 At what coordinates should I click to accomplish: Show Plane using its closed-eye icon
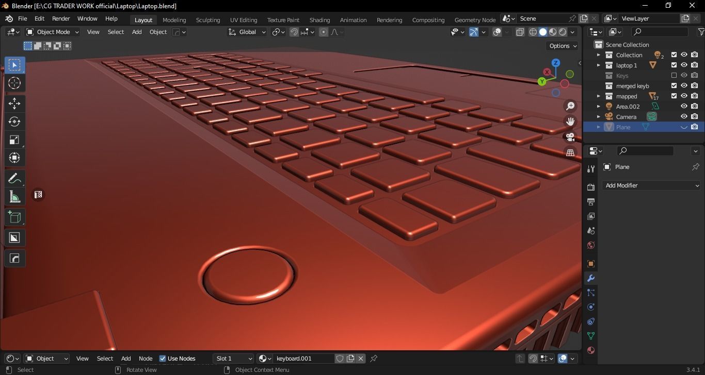pos(684,127)
